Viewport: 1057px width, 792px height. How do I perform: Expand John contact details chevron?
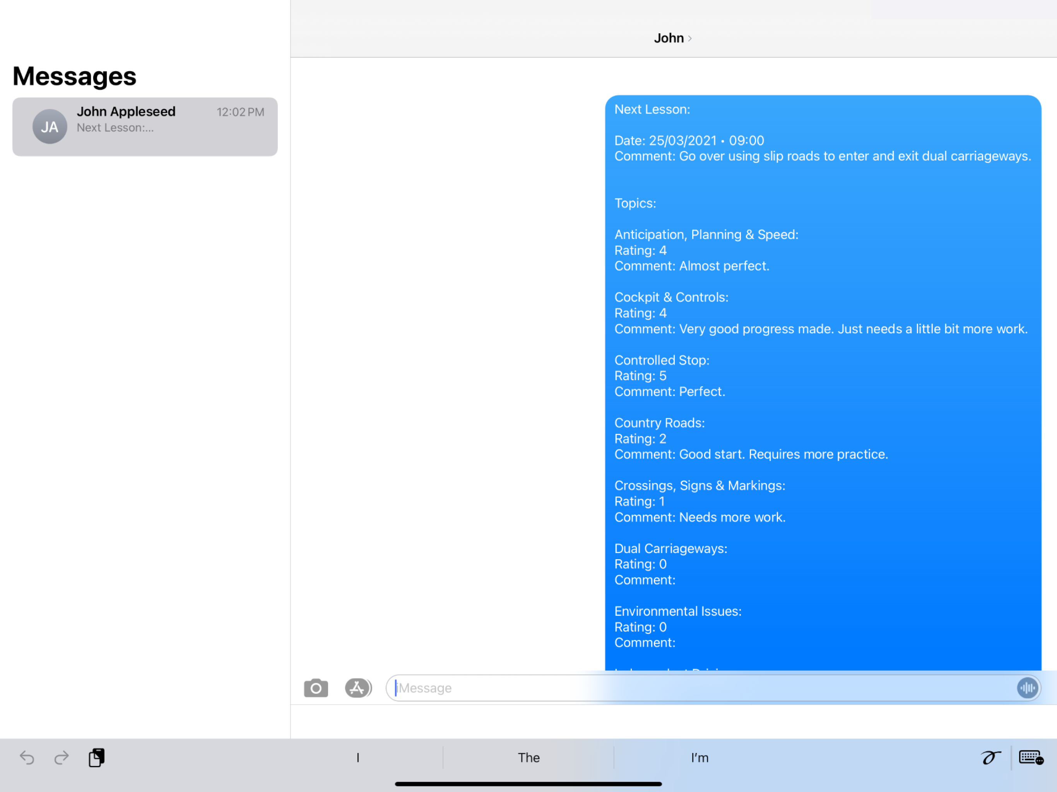[x=690, y=39]
